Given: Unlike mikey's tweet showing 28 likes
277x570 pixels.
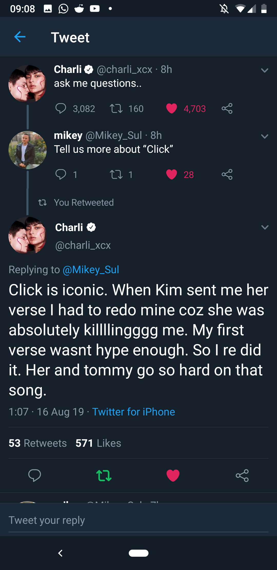Looking at the screenshot, I should click(172, 175).
